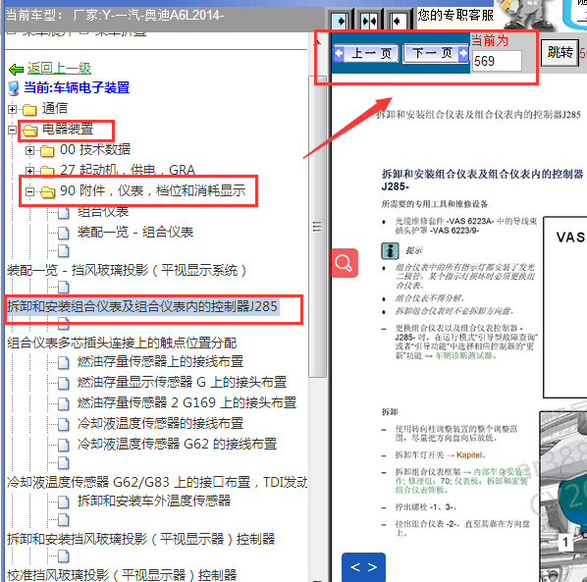
Task: Click the green back arrow icon
Action: (16, 70)
